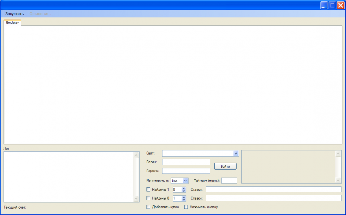This screenshot has height=215, width=346.
Task: Click the gray panel's scrollbar down arrow
Action: pyautogui.click(x=338, y=180)
